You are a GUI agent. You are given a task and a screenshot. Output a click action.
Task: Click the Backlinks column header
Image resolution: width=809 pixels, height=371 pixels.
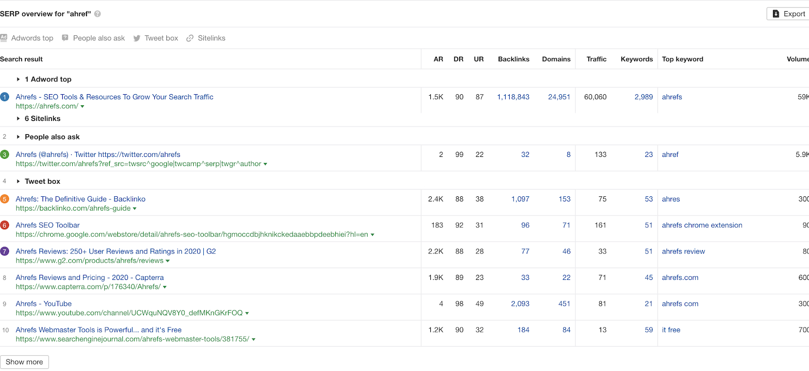coord(514,59)
